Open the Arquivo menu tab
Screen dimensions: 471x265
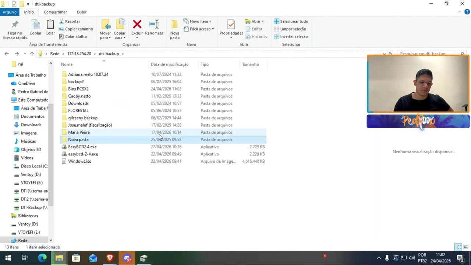click(x=10, y=12)
